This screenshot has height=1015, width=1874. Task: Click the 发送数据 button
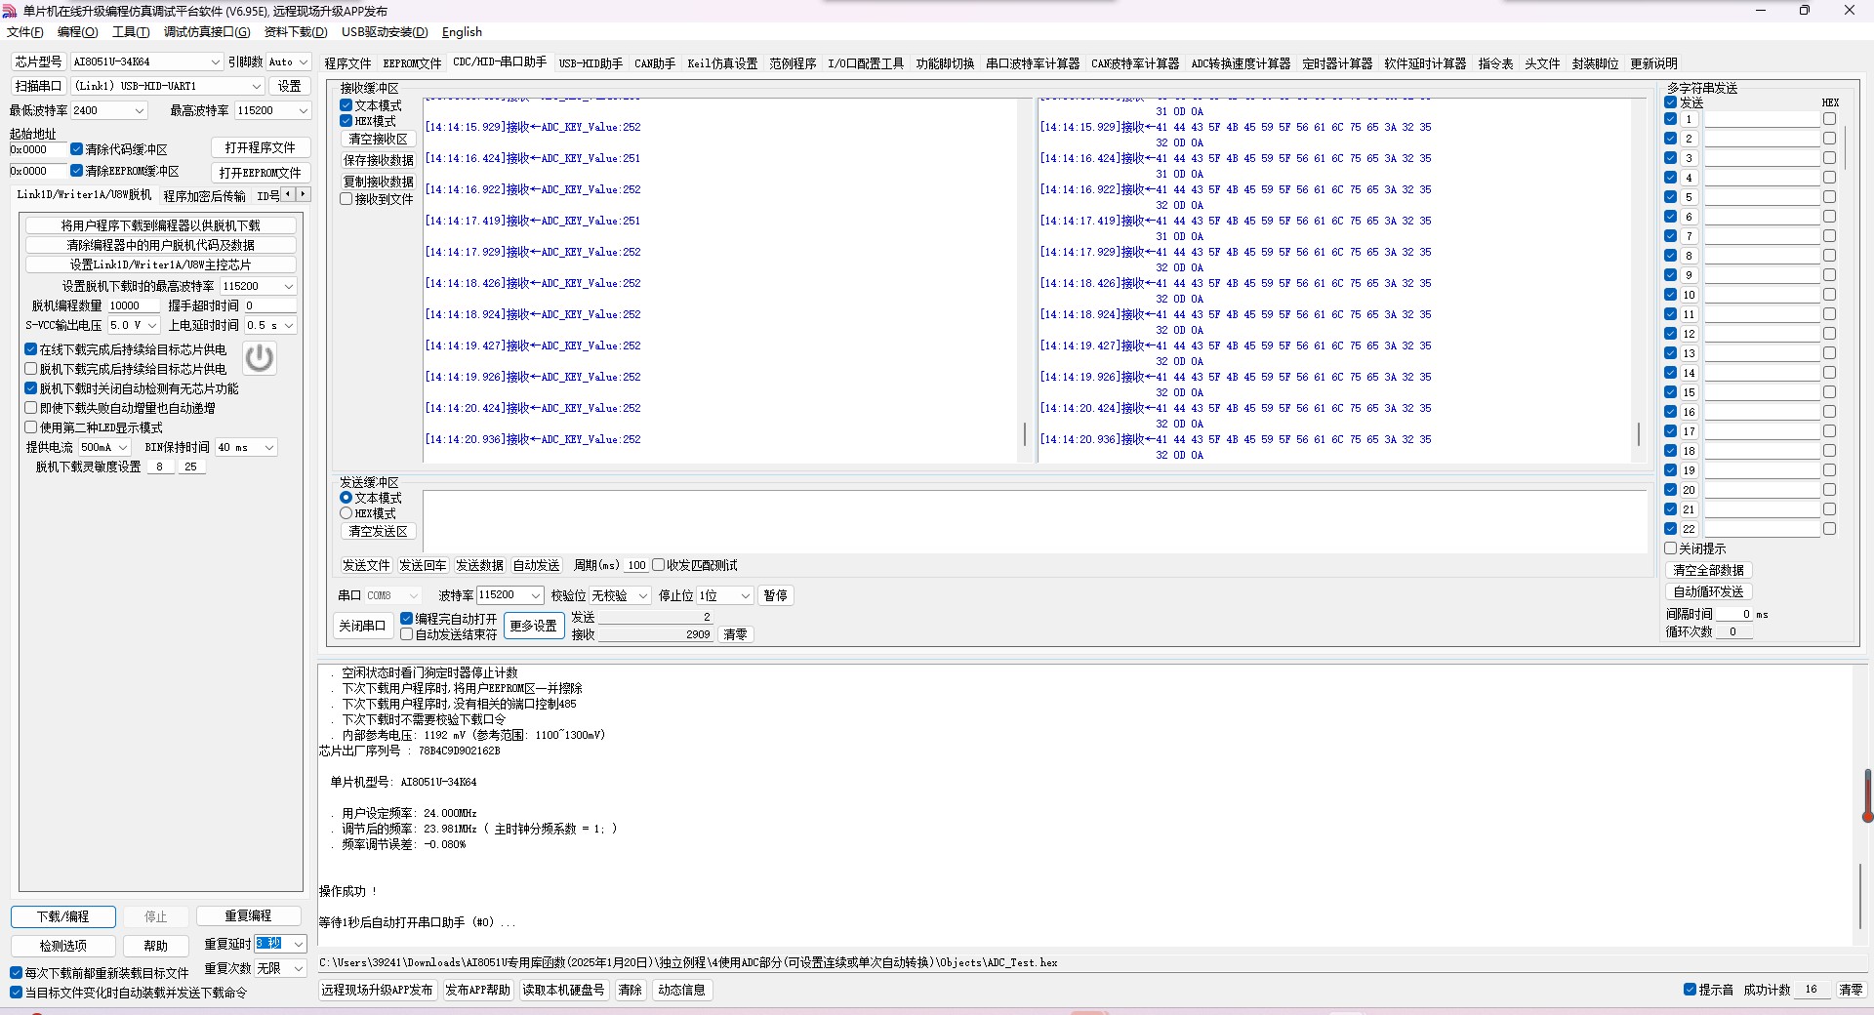coord(479,565)
